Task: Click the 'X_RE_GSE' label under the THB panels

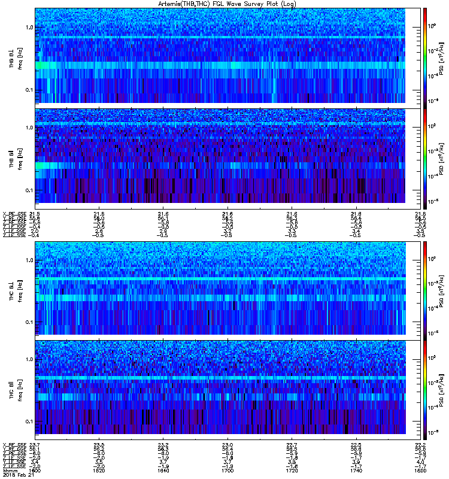Action: tap(14, 214)
